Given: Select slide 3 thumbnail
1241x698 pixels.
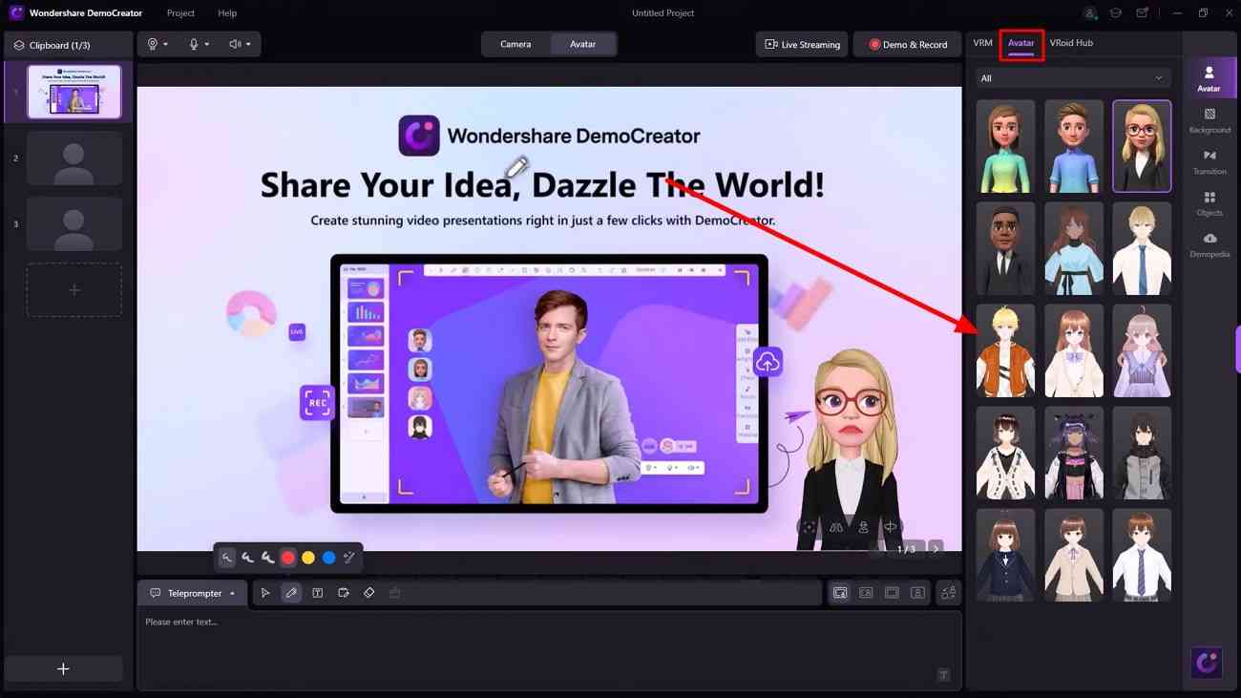Looking at the screenshot, I should [74, 223].
